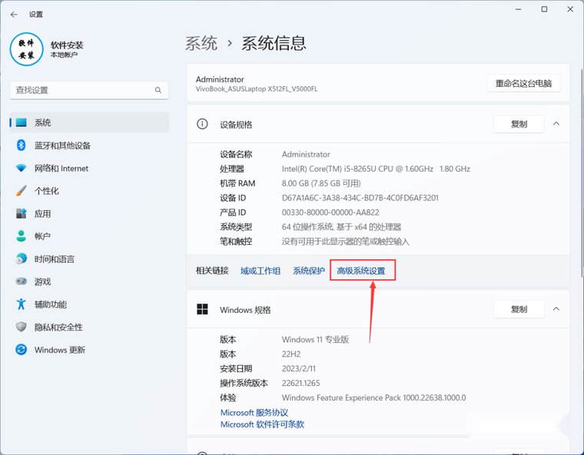Collapse the Windows 规格 section chevron
The image size is (584, 455).
click(556, 309)
